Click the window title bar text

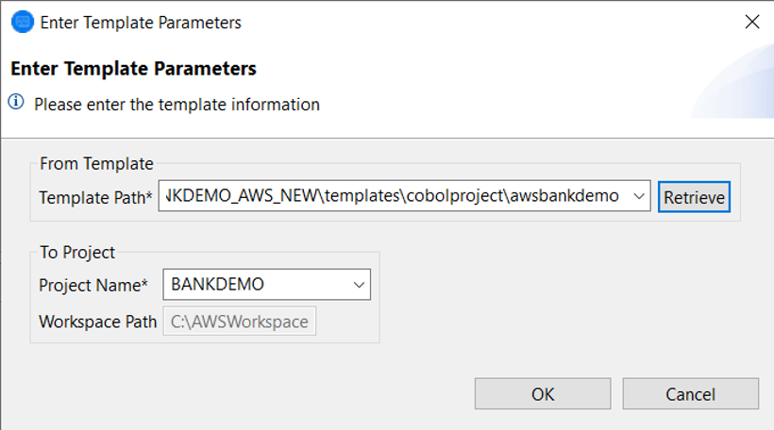pyautogui.click(x=141, y=22)
